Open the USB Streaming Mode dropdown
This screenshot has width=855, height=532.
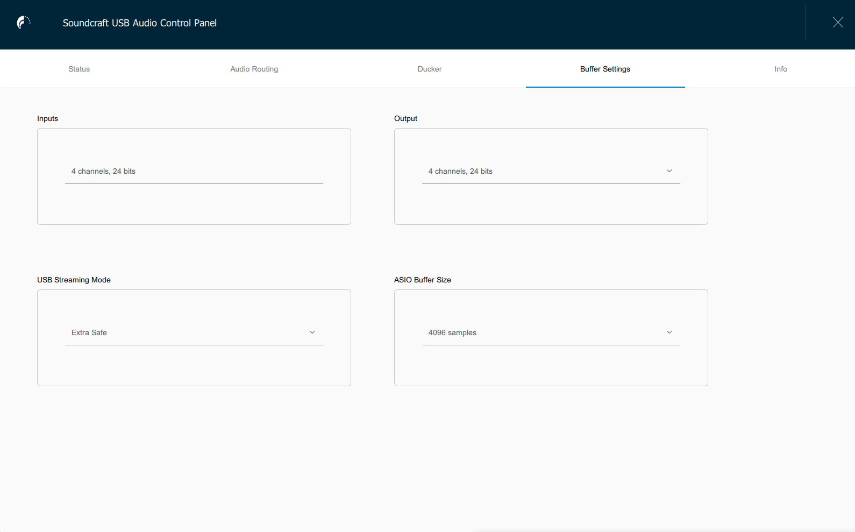point(194,332)
